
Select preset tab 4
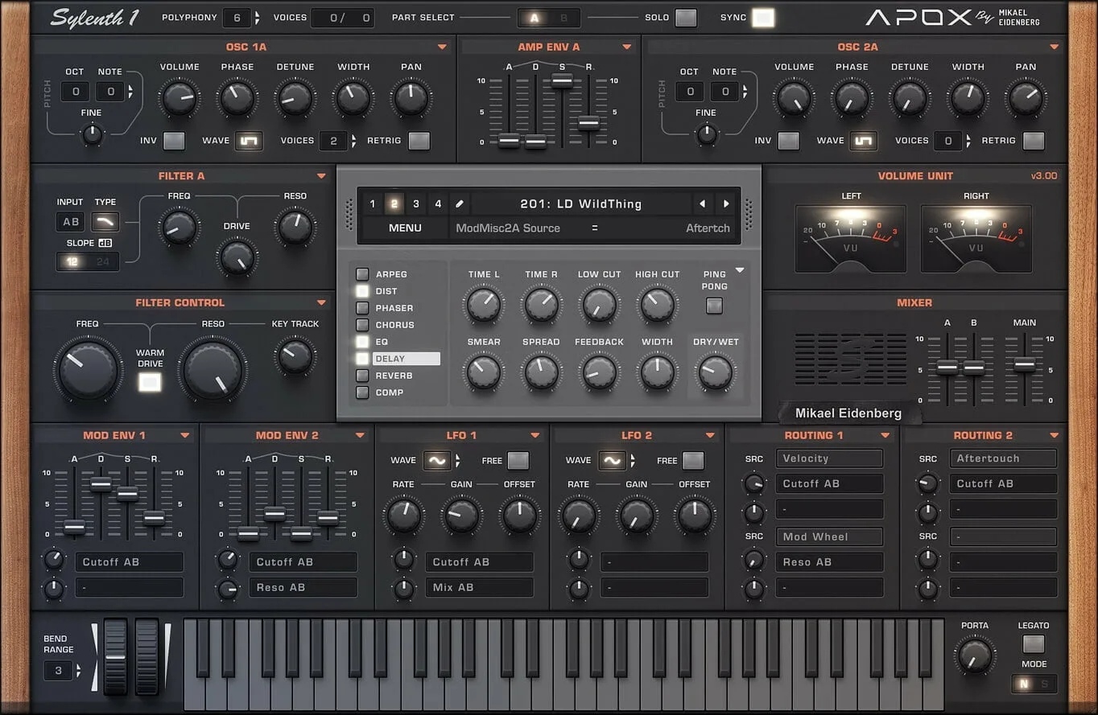[438, 204]
